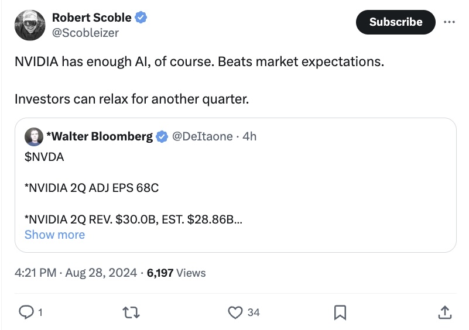Bookmark this tweet
The width and height of the screenshot is (469, 330).
(340, 312)
